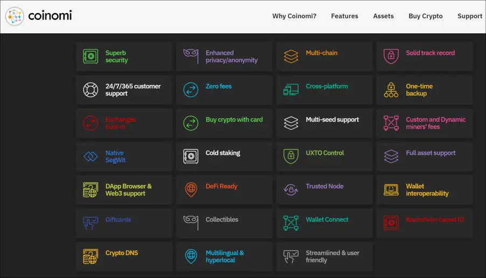Select the Superb security label
Image resolution: width=486 pixels, height=278 pixels.
click(x=116, y=56)
